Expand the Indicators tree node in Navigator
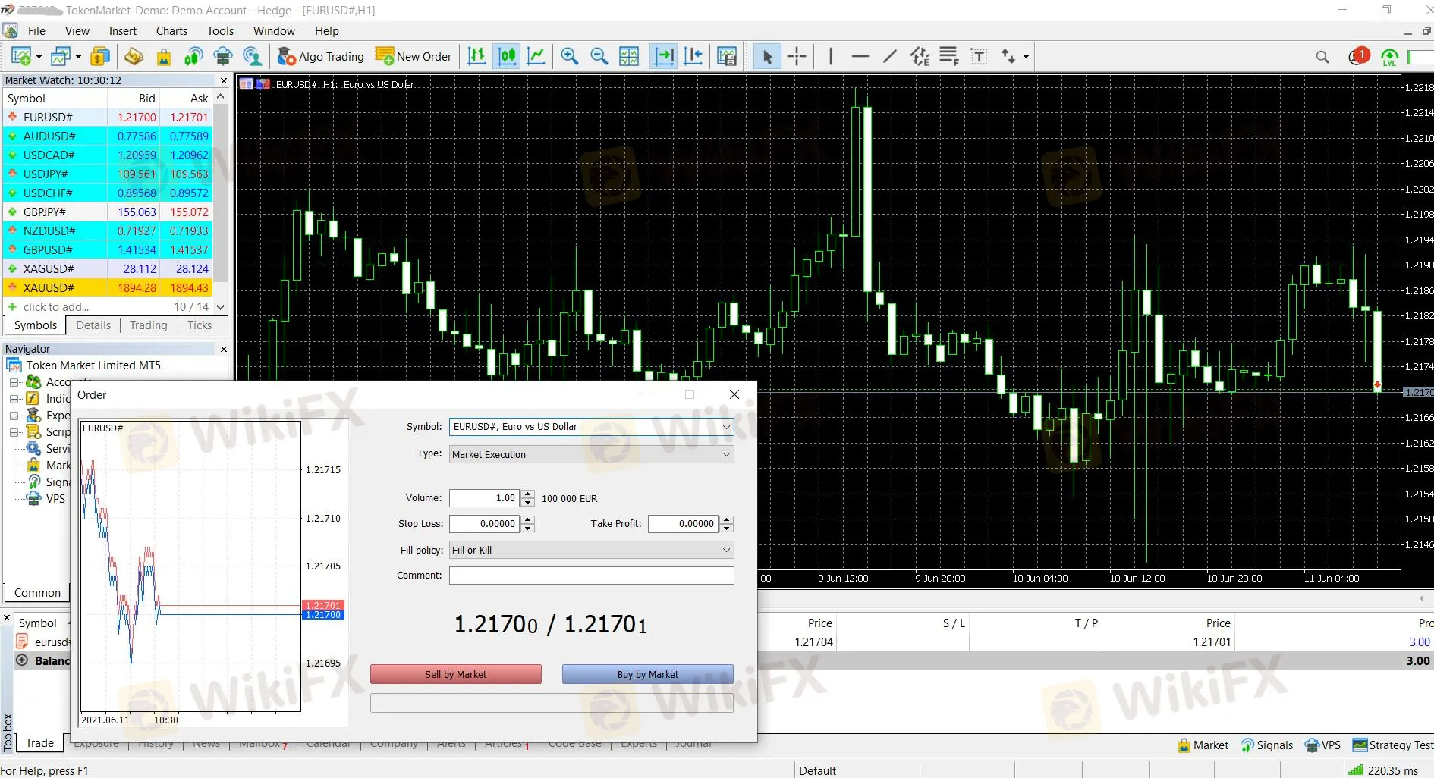Image resolution: width=1434 pixels, height=778 pixels. (x=14, y=399)
